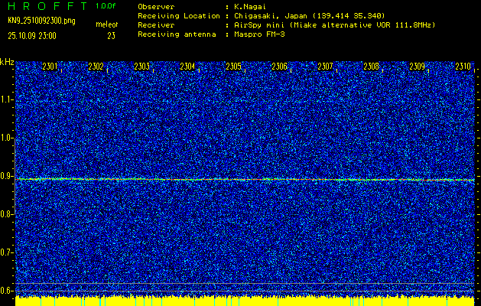Select the 2310 time marker
The height and width of the screenshot is (306, 481).
(x=463, y=67)
